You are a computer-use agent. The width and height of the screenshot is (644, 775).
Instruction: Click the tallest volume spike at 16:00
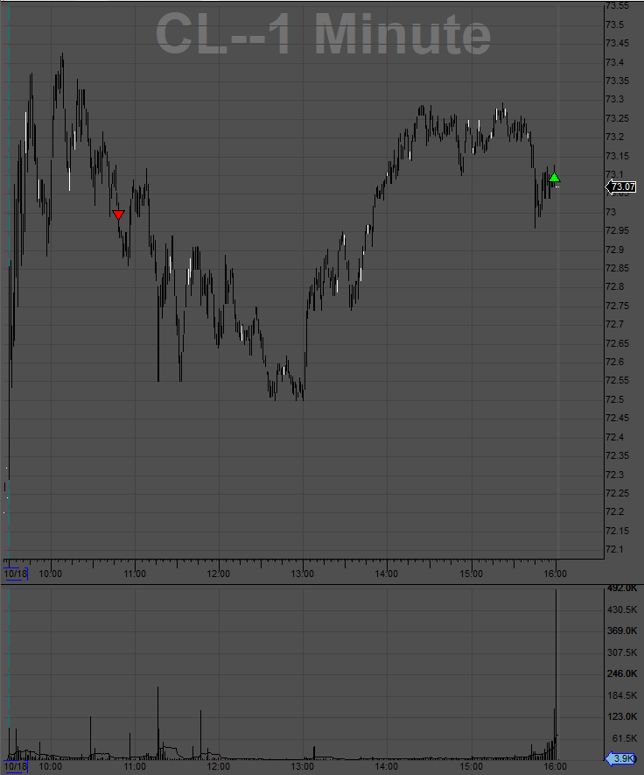pyautogui.click(x=556, y=674)
